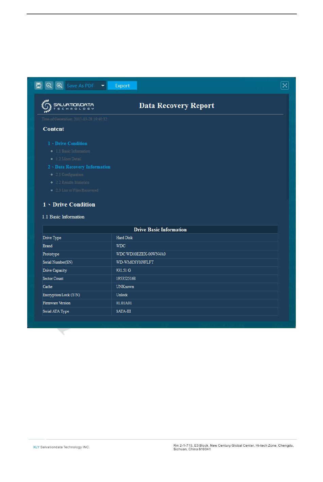Screen dimensions: 323x482
Task: Select the UNKnown cache value
Action: coord(125,287)
